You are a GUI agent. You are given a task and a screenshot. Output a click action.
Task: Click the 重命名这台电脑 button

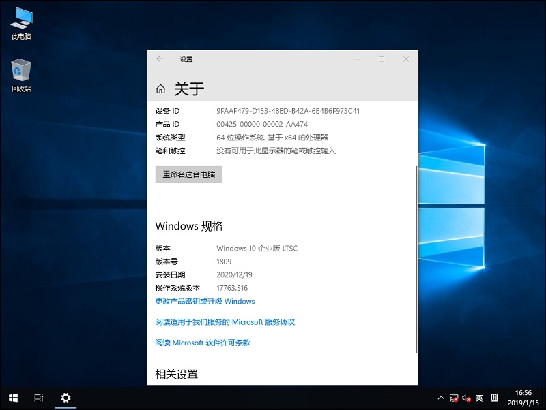click(x=189, y=174)
